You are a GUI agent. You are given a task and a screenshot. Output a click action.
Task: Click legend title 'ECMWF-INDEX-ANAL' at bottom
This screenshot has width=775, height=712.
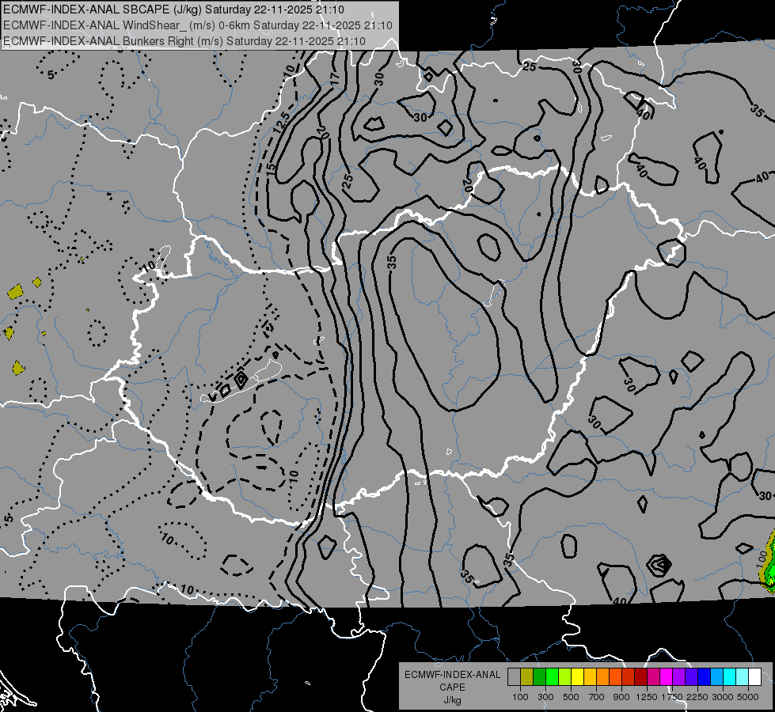[452, 675]
